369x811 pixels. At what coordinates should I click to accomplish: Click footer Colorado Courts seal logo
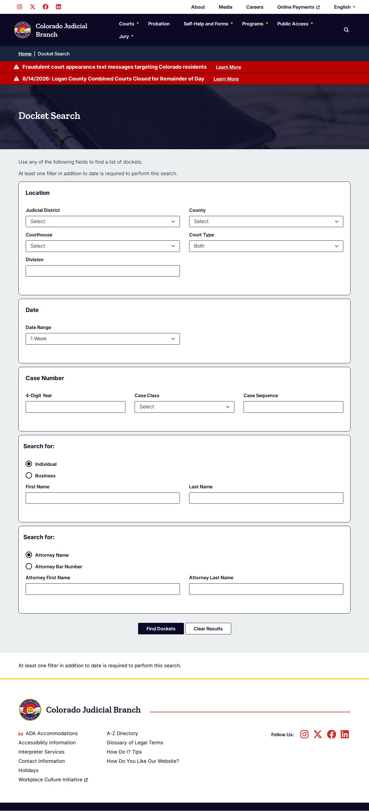(x=30, y=710)
